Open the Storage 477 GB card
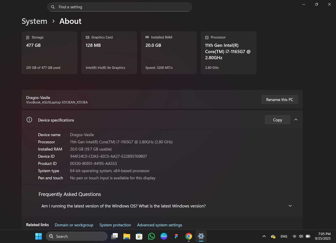336x243 pixels. (49, 53)
